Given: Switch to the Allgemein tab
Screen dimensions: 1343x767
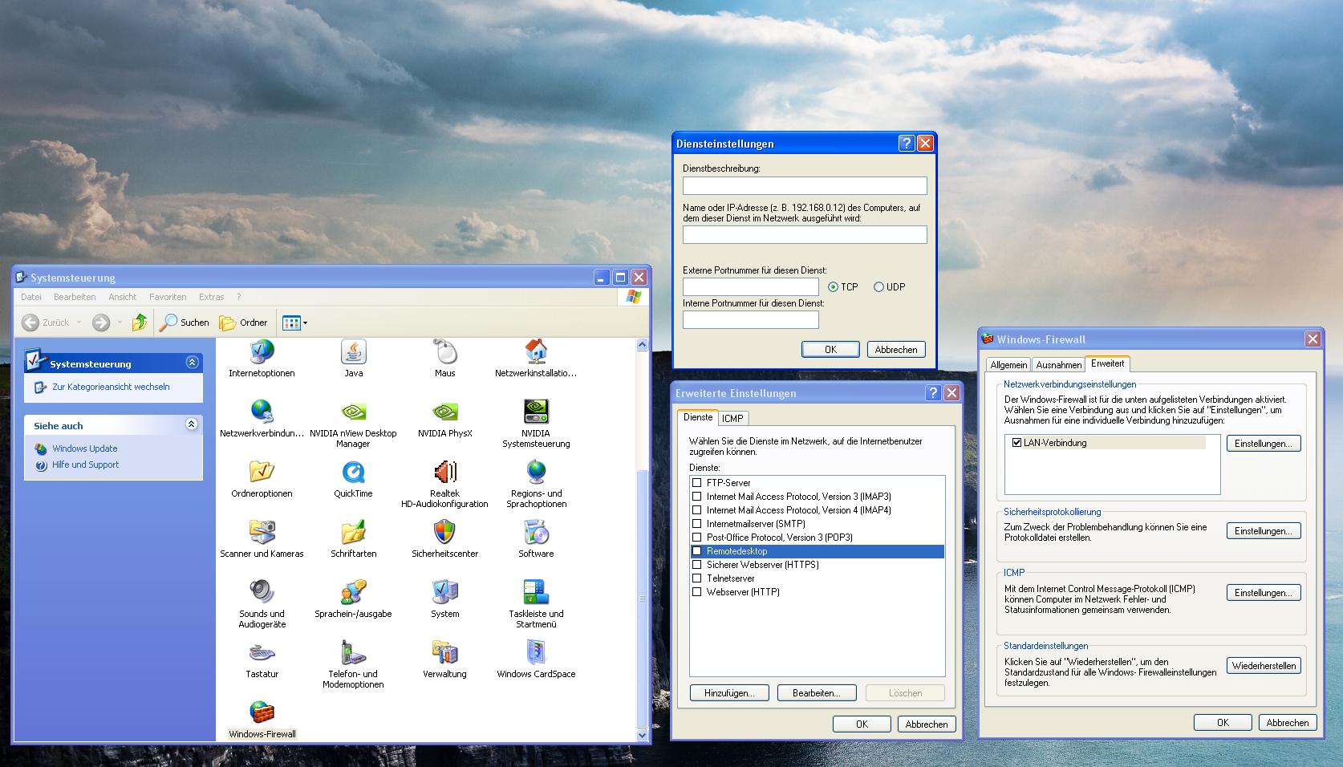Looking at the screenshot, I should 1008,365.
